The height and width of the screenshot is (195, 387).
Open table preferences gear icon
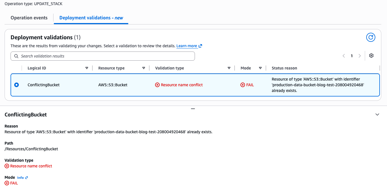click(371, 56)
